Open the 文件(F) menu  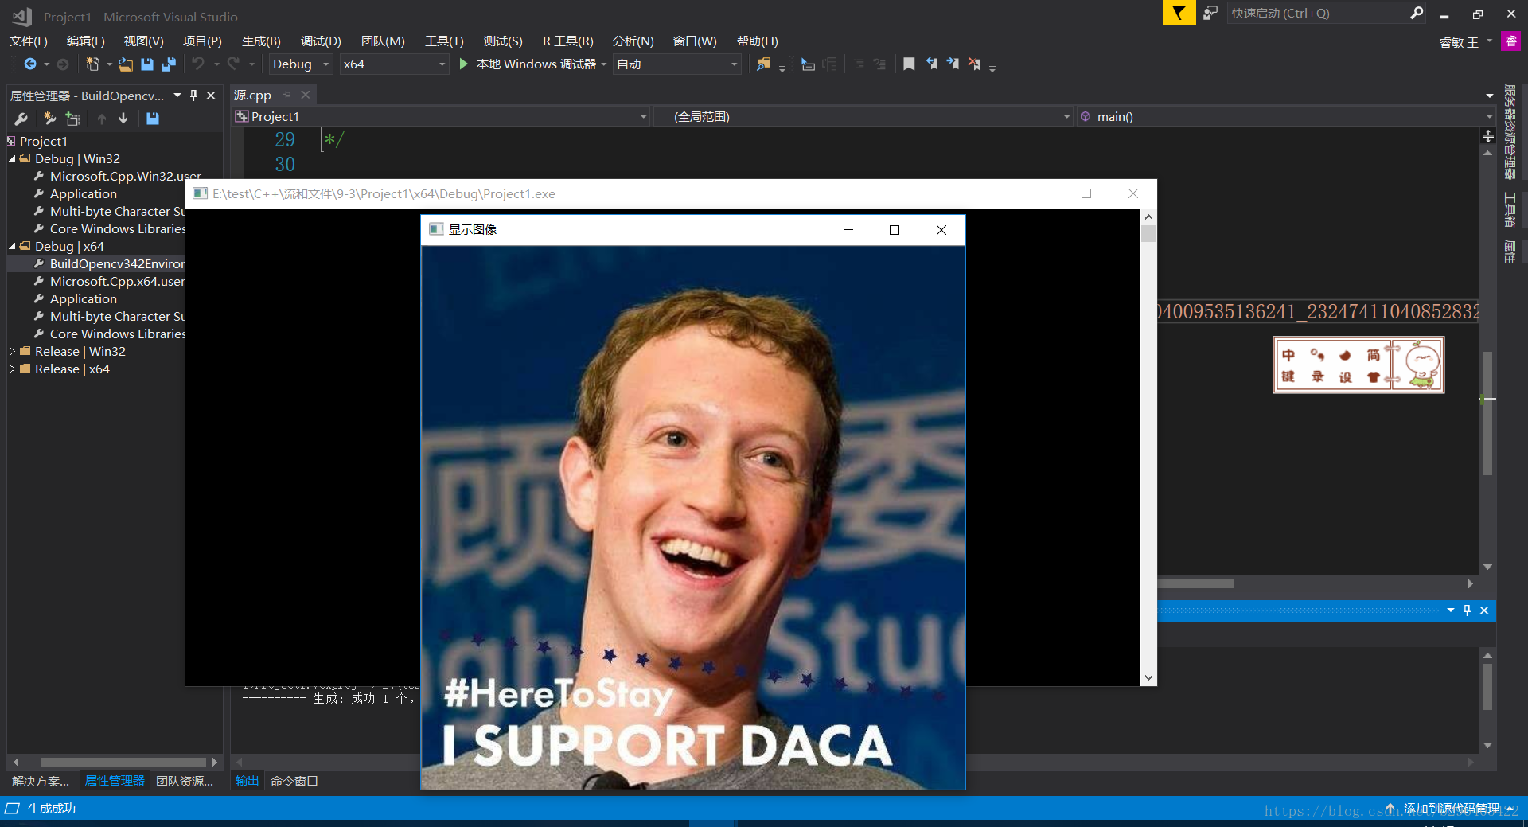click(x=29, y=41)
